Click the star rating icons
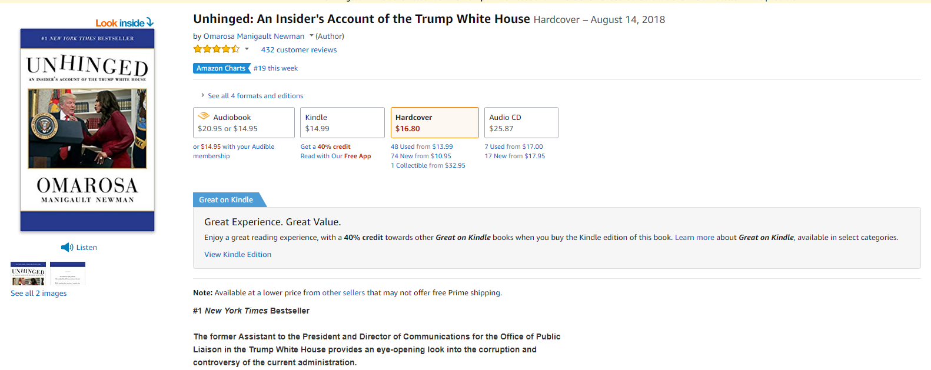Image resolution: width=931 pixels, height=370 pixels. [x=216, y=49]
